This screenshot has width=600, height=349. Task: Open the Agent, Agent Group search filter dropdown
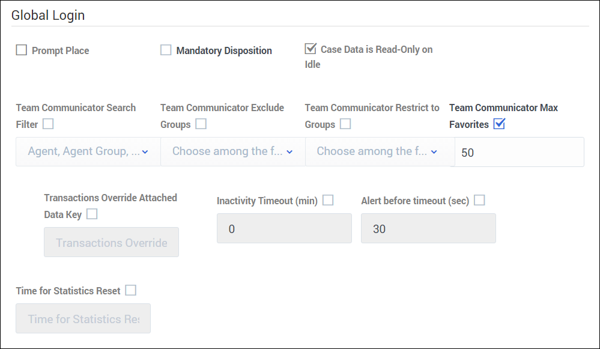point(88,151)
